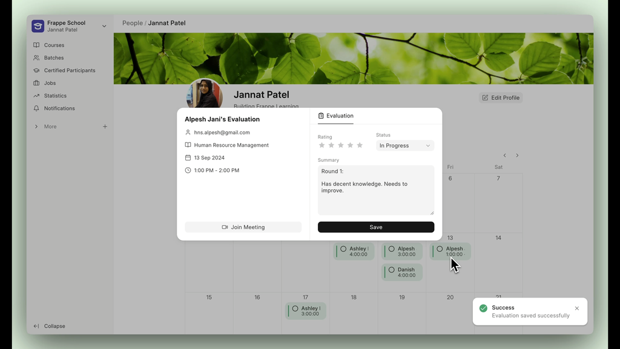The image size is (620, 349).
Task: Open Notifications from the sidebar
Action: click(x=59, y=108)
